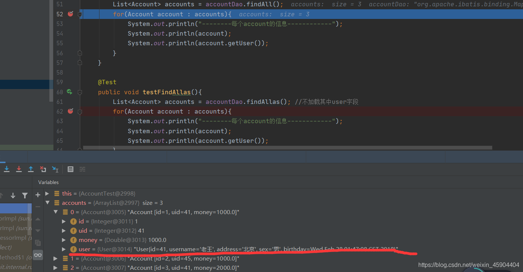Click the 'money = {Double@3013} 1000.0' value
Screen dimensions: 523x272
click(157, 240)
